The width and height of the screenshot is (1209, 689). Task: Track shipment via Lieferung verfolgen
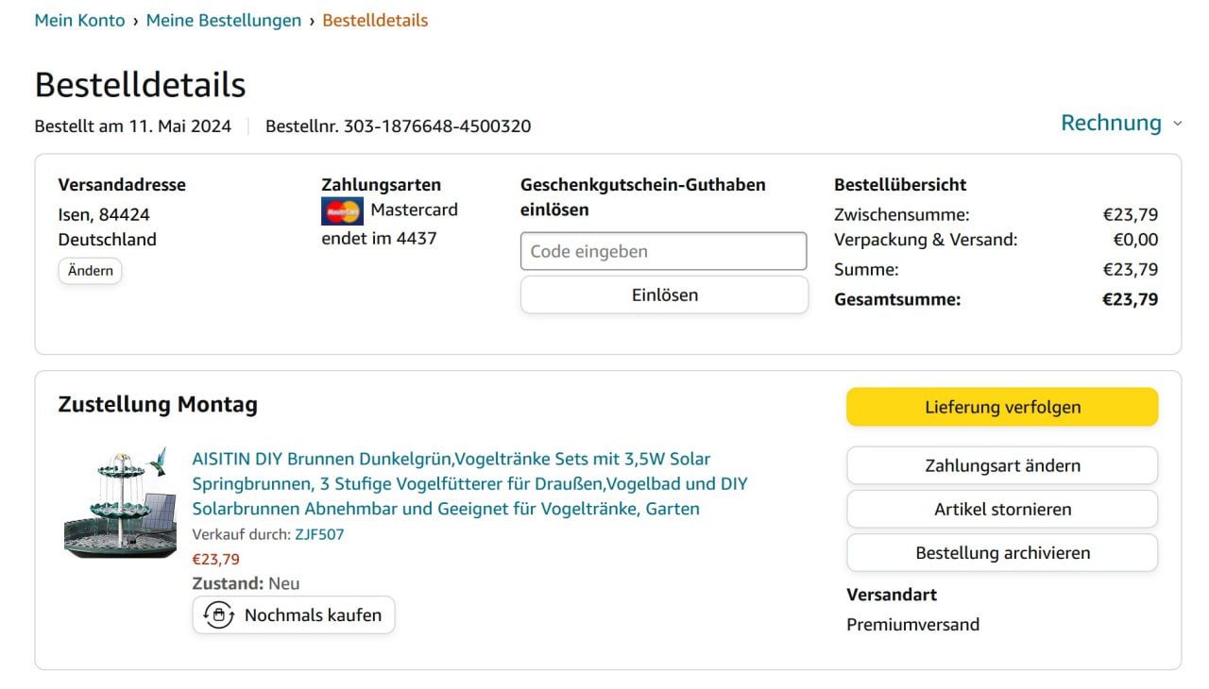1002,407
